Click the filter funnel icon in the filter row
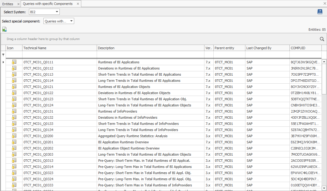327x191 pixels. 3,55
